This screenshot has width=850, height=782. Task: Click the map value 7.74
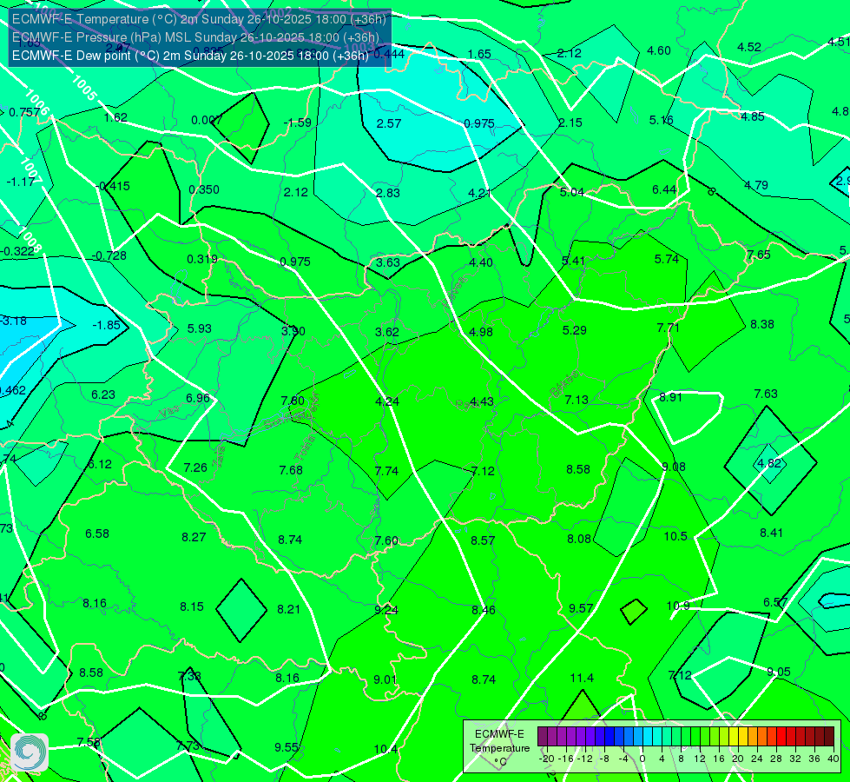coord(386,471)
